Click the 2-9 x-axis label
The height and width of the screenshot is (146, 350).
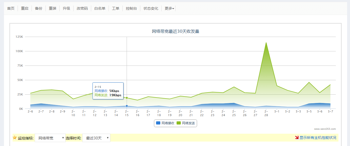pos(62,111)
